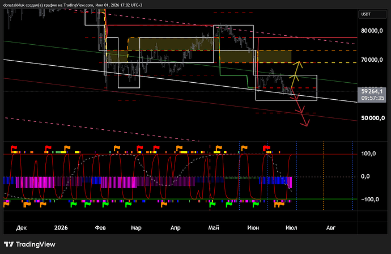Click the current price label 59264,1
Viewport: 391px width, 254px height.
pos(372,95)
